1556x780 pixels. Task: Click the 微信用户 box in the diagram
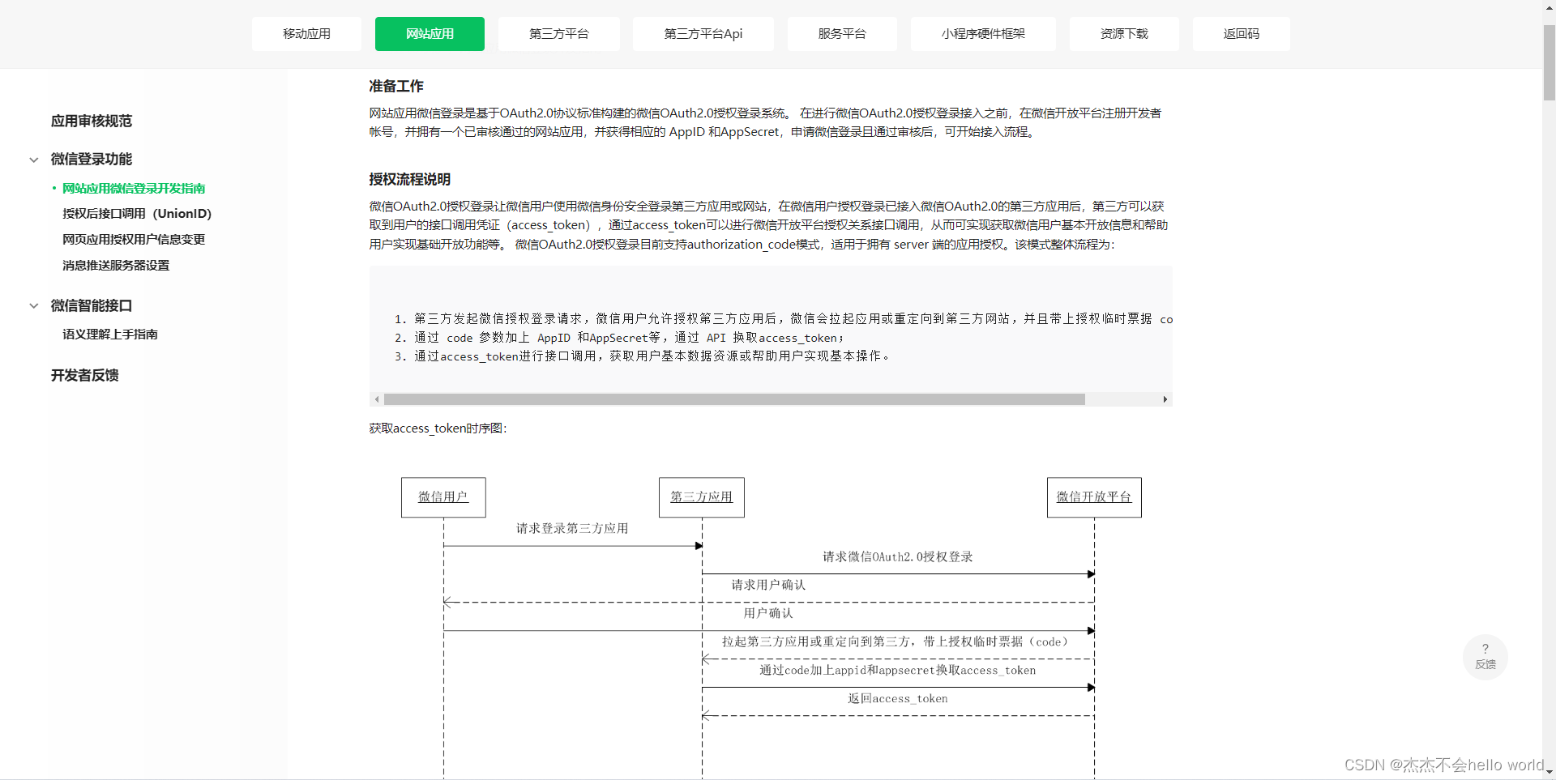click(443, 497)
